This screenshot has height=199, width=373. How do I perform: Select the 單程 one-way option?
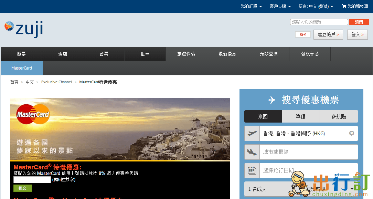click(x=301, y=116)
